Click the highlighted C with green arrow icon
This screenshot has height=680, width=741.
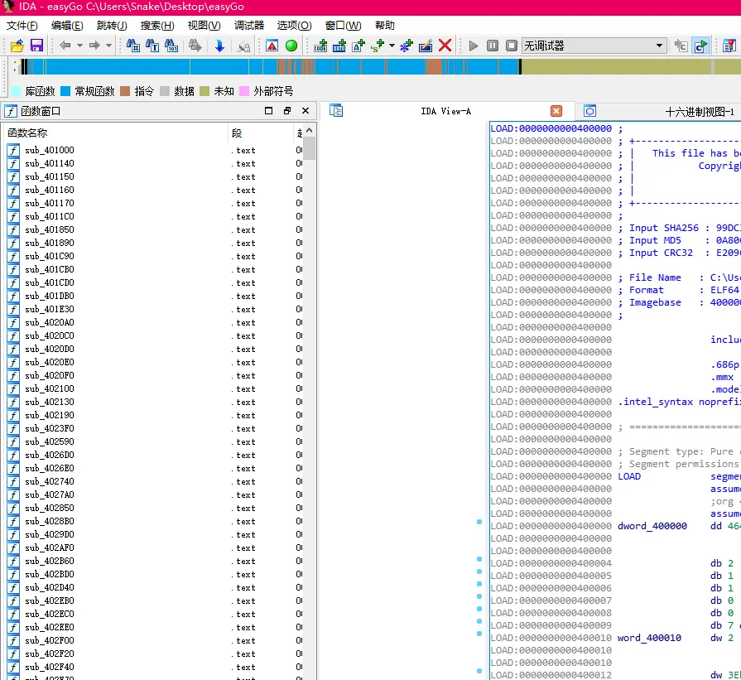coord(700,46)
